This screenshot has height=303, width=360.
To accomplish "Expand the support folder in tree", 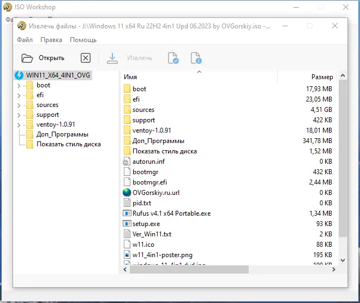I will click(19, 115).
